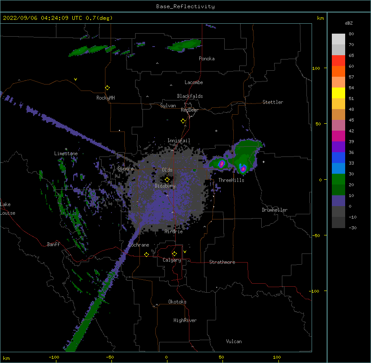Viewport: 371px width, 363px height.
Task: Select the yellow V marker northwest of RockyMH
Action: (75, 79)
